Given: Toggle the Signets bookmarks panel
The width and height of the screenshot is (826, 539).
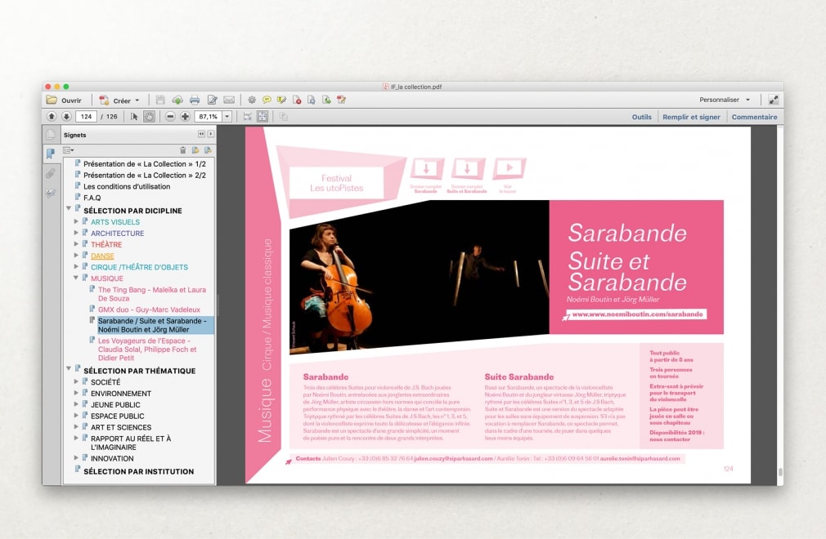Looking at the screenshot, I should click(51, 152).
